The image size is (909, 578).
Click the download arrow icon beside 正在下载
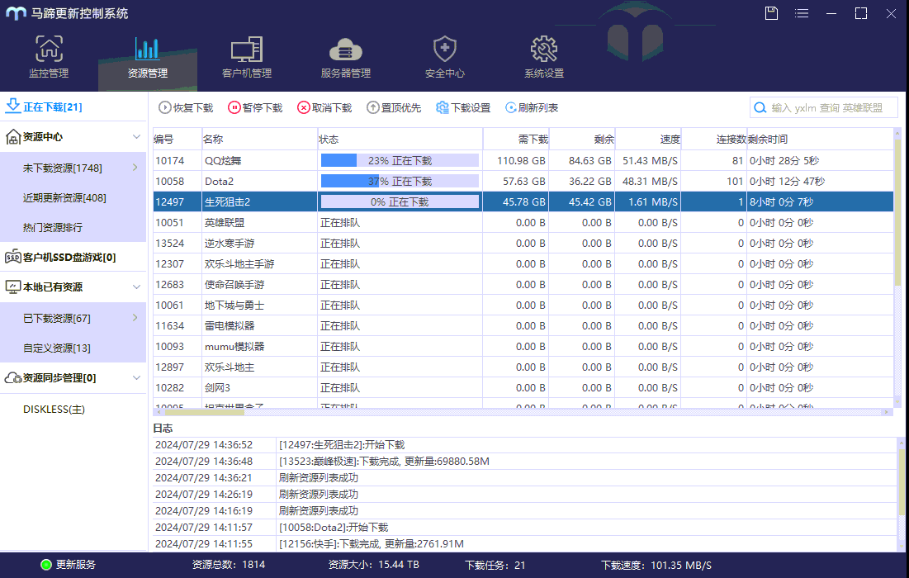click(x=12, y=106)
